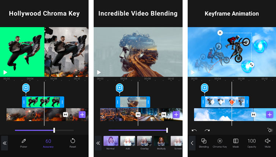Click the 00:12 mark in Keyframe Animation ruler

tap(265, 78)
